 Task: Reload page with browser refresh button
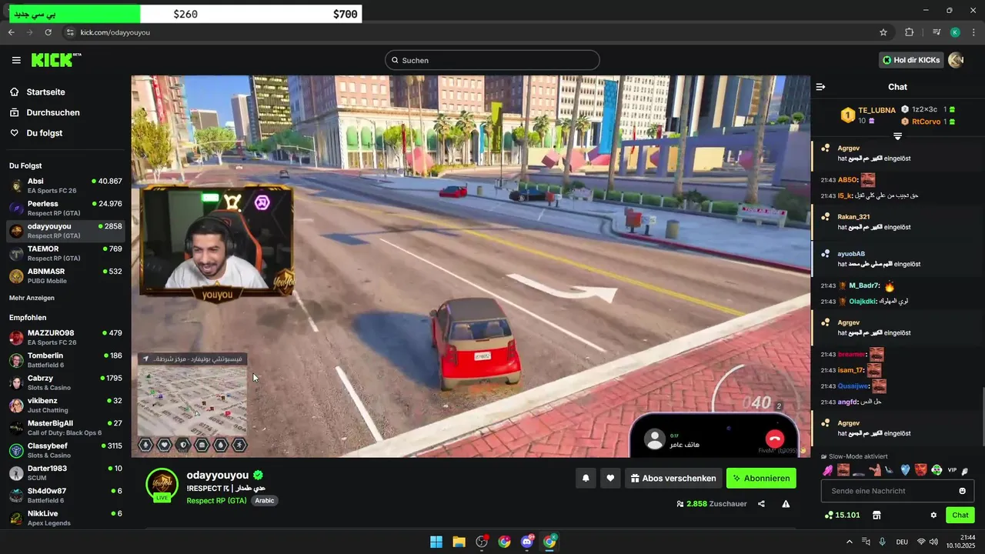48,32
